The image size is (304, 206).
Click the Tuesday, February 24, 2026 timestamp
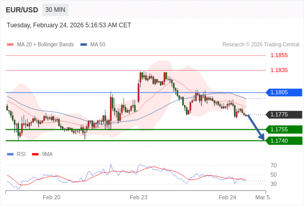click(69, 25)
